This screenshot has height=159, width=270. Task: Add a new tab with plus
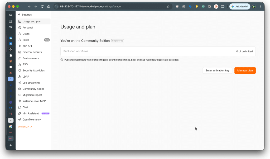[x=11, y=145]
